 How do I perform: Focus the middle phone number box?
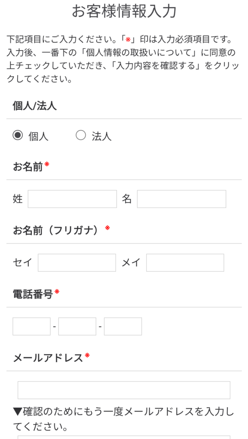[x=77, y=326]
